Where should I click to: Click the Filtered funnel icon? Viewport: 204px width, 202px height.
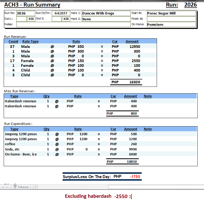(15, 187)
